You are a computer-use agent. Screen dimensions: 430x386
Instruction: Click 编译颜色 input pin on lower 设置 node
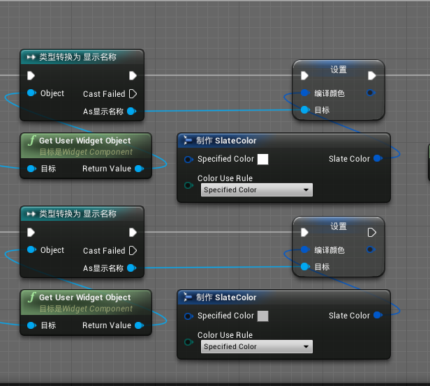click(305, 249)
